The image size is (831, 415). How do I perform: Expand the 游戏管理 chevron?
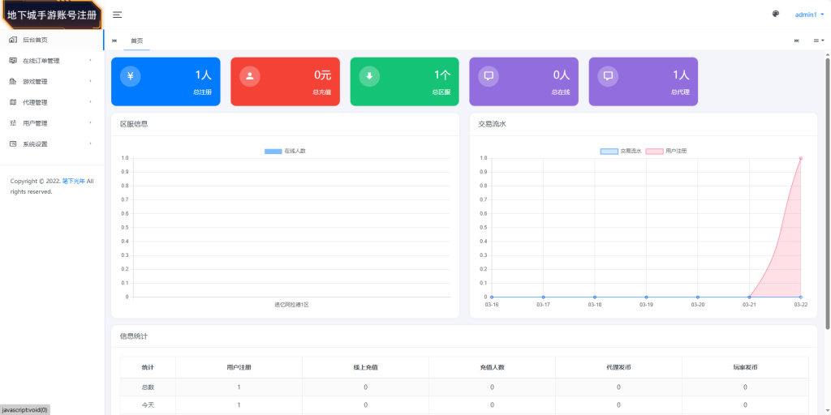click(91, 81)
